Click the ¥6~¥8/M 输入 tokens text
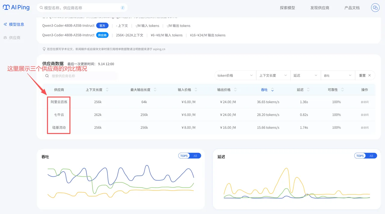 tap(167, 35)
